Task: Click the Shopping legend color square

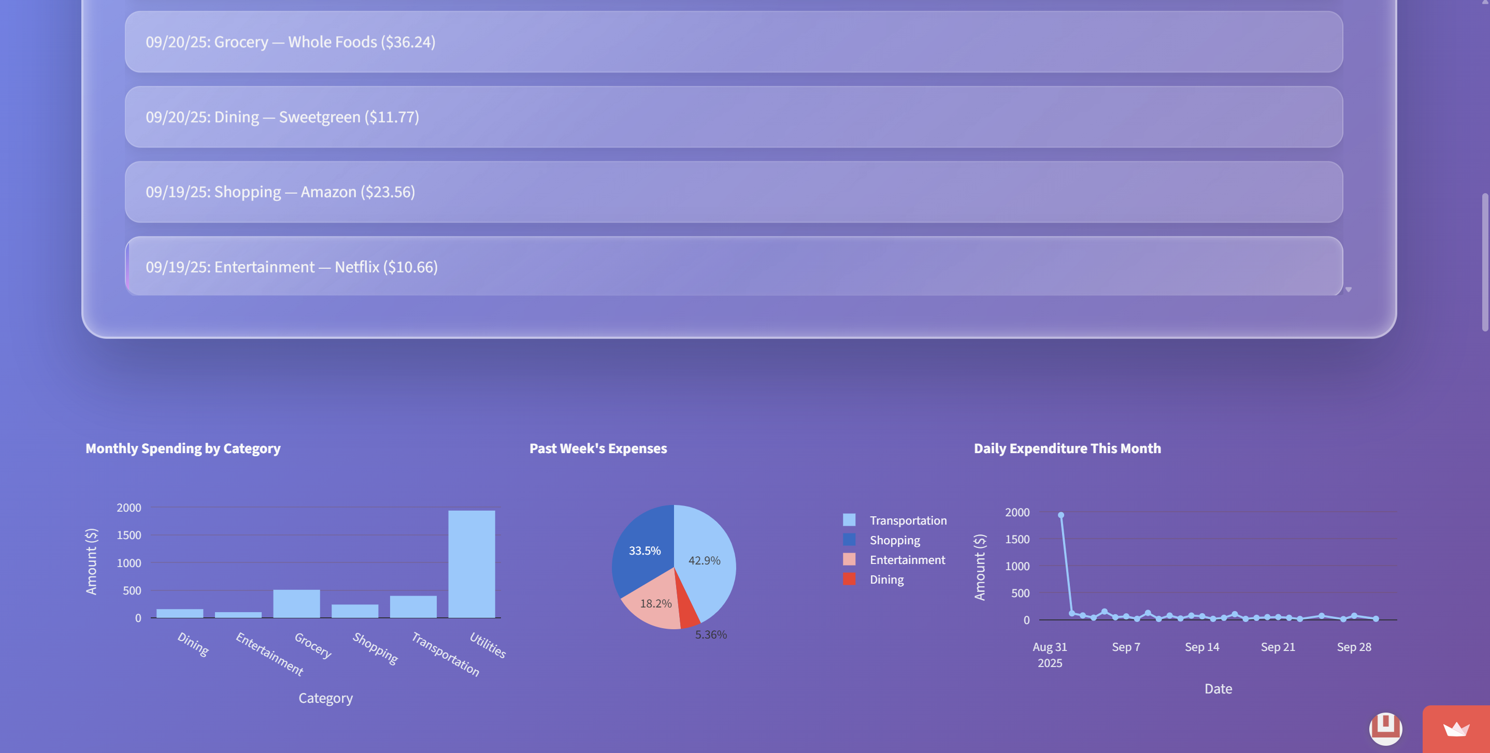Action: (849, 540)
